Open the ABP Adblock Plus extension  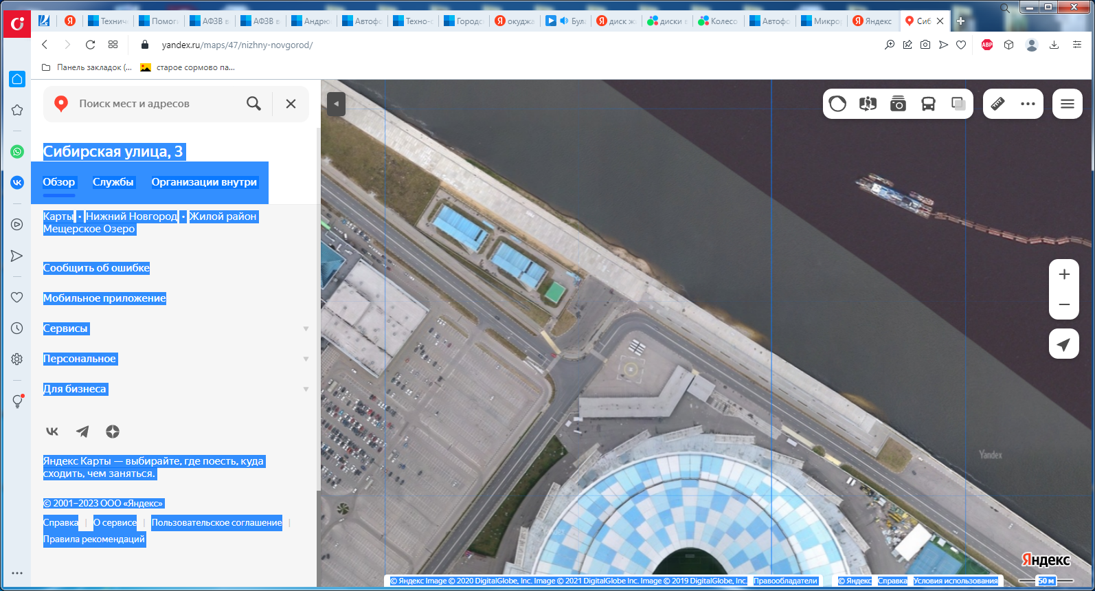(x=987, y=45)
